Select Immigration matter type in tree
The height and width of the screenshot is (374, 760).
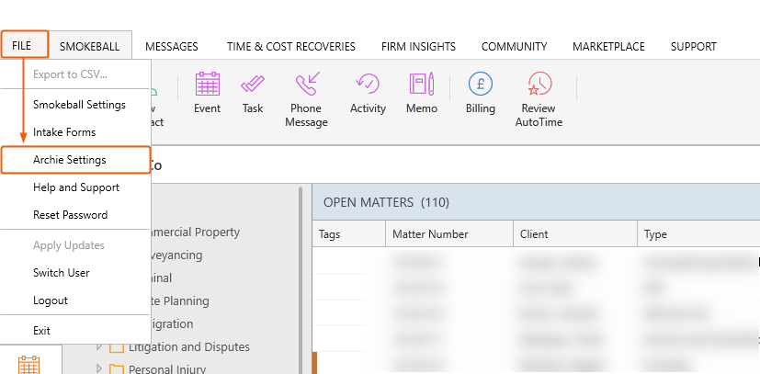(172, 323)
